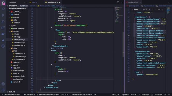Click the Node search input field
The width and height of the screenshot is (172, 96).
(x=138, y=10)
